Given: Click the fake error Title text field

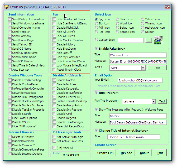Looking at the screenshot, I should pyautogui.click(x=138, y=55).
